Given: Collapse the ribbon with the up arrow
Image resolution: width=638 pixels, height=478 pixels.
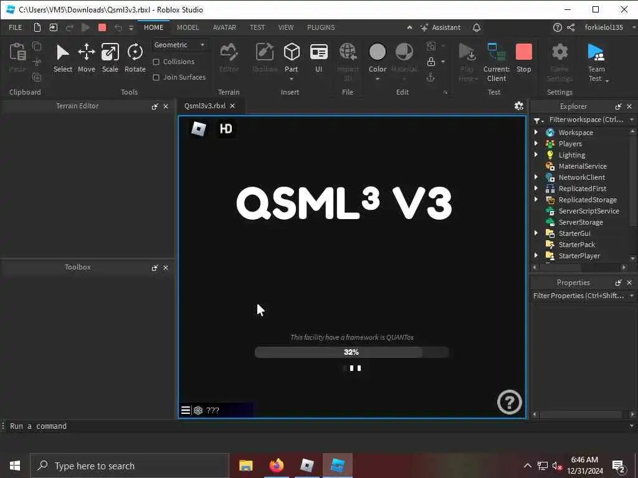Looking at the screenshot, I should (x=409, y=27).
